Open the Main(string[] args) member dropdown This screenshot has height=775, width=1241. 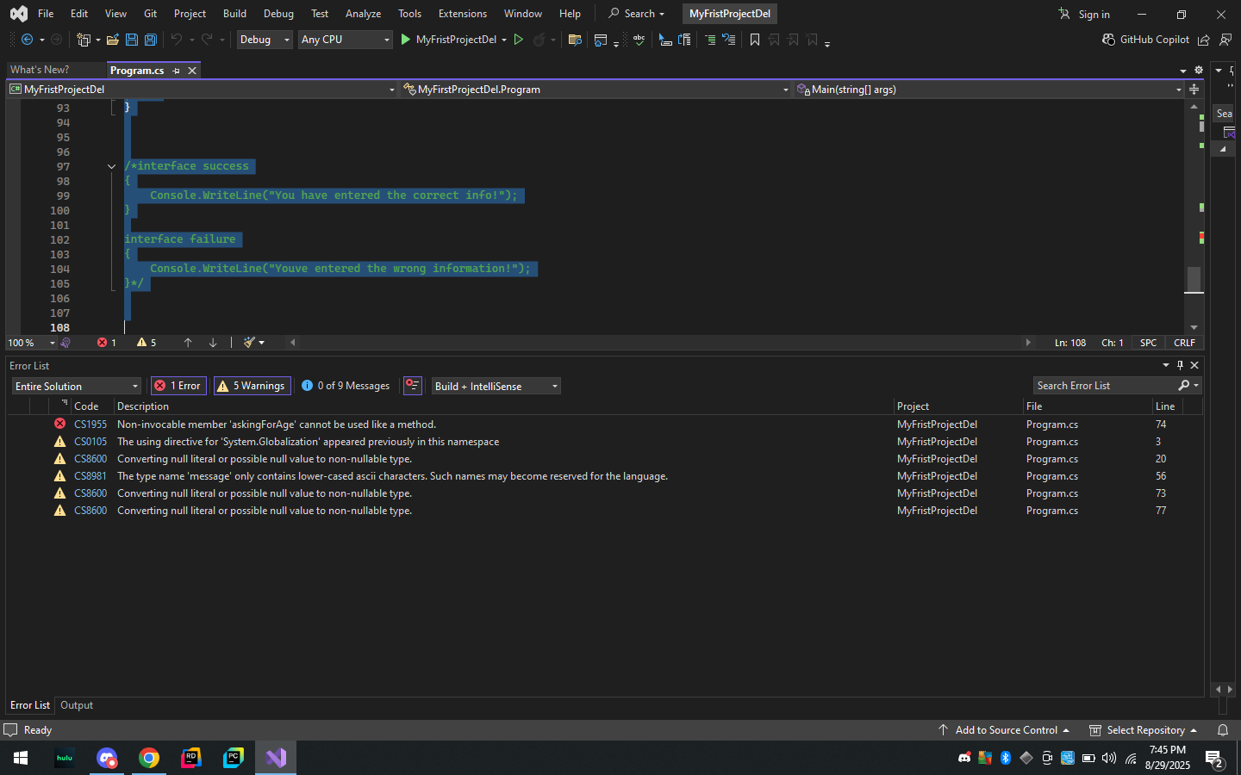click(x=989, y=90)
